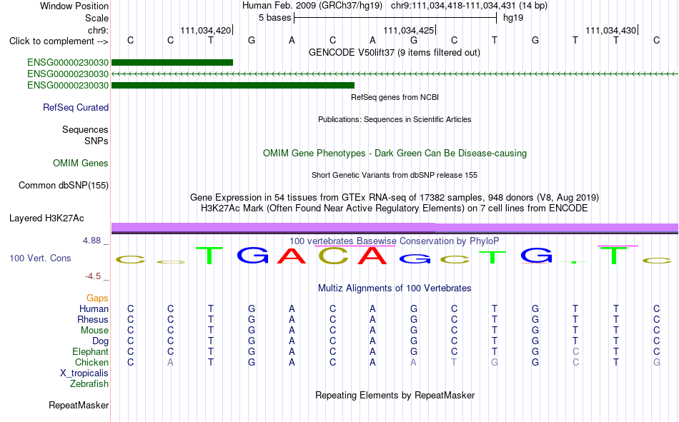679x422 pixels.
Task: Click the 111,034,420 ruler position
Action: [206, 30]
